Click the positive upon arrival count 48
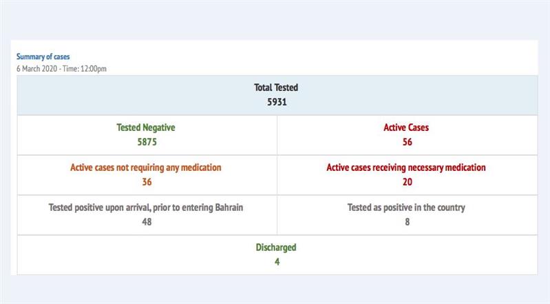This screenshot has height=304, width=550. pos(146,221)
